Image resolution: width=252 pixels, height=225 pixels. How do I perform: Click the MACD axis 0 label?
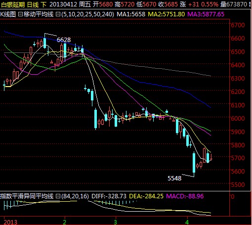pyautogui.click(x=233, y=196)
